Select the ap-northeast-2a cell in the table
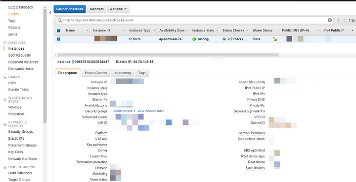Screen dimensions: 356x182 (x=170, y=39)
